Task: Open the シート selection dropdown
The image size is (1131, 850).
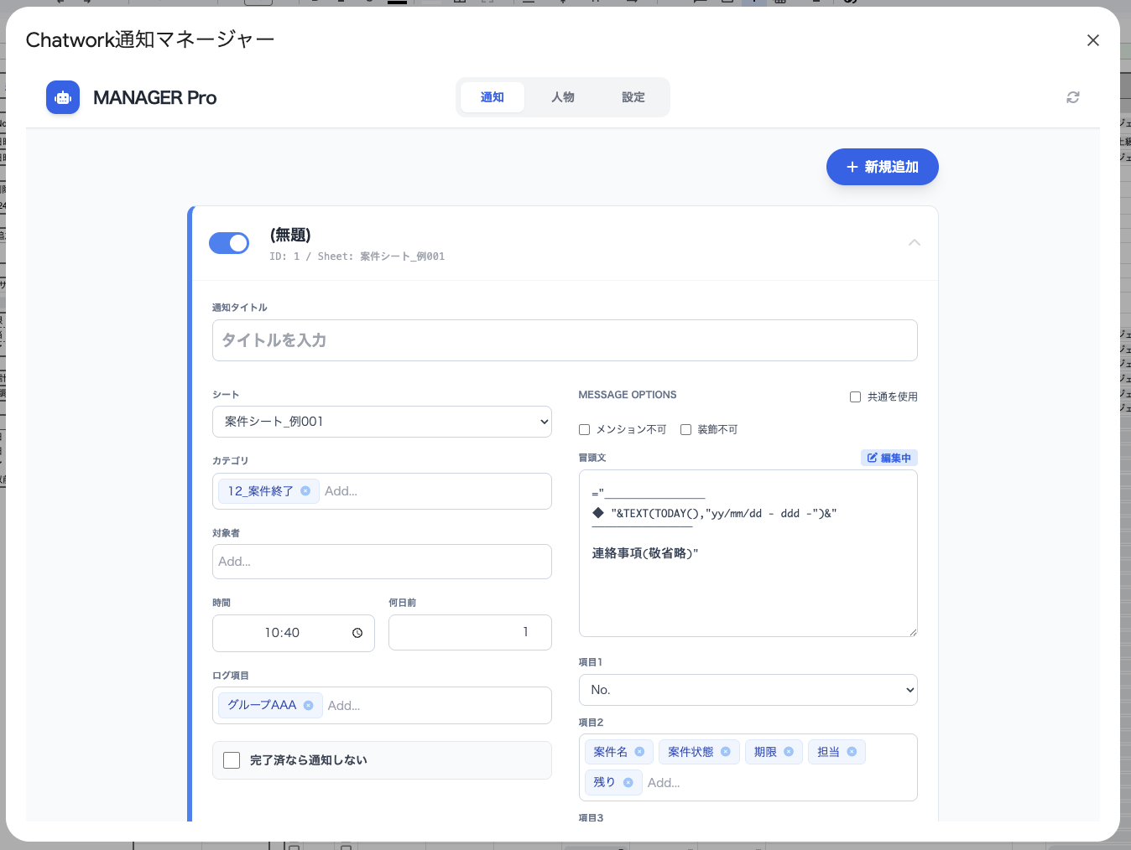Action: (382, 422)
